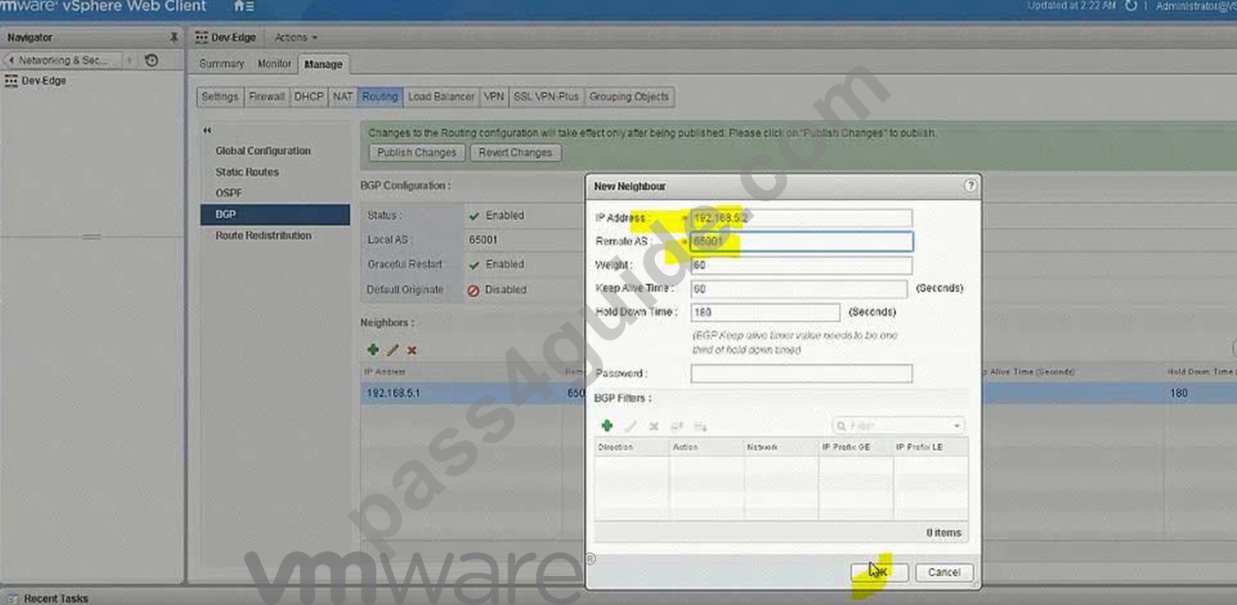Move BGP filter up icon
This screenshot has height=605, width=1237.
(x=677, y=426)
